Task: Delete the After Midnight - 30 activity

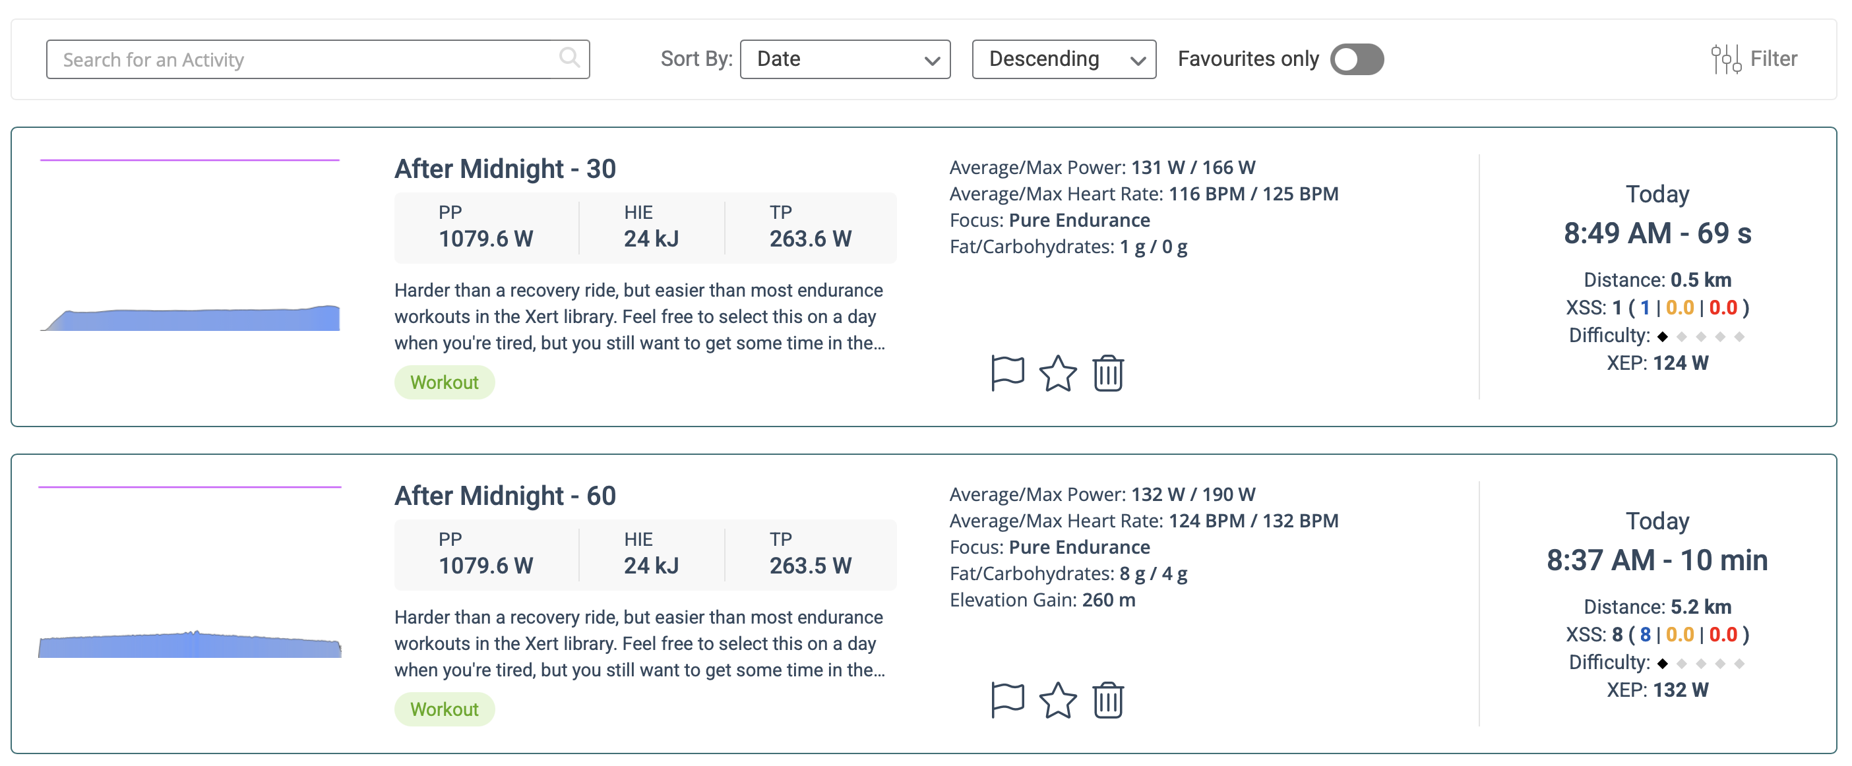Action: (1108, 373)
